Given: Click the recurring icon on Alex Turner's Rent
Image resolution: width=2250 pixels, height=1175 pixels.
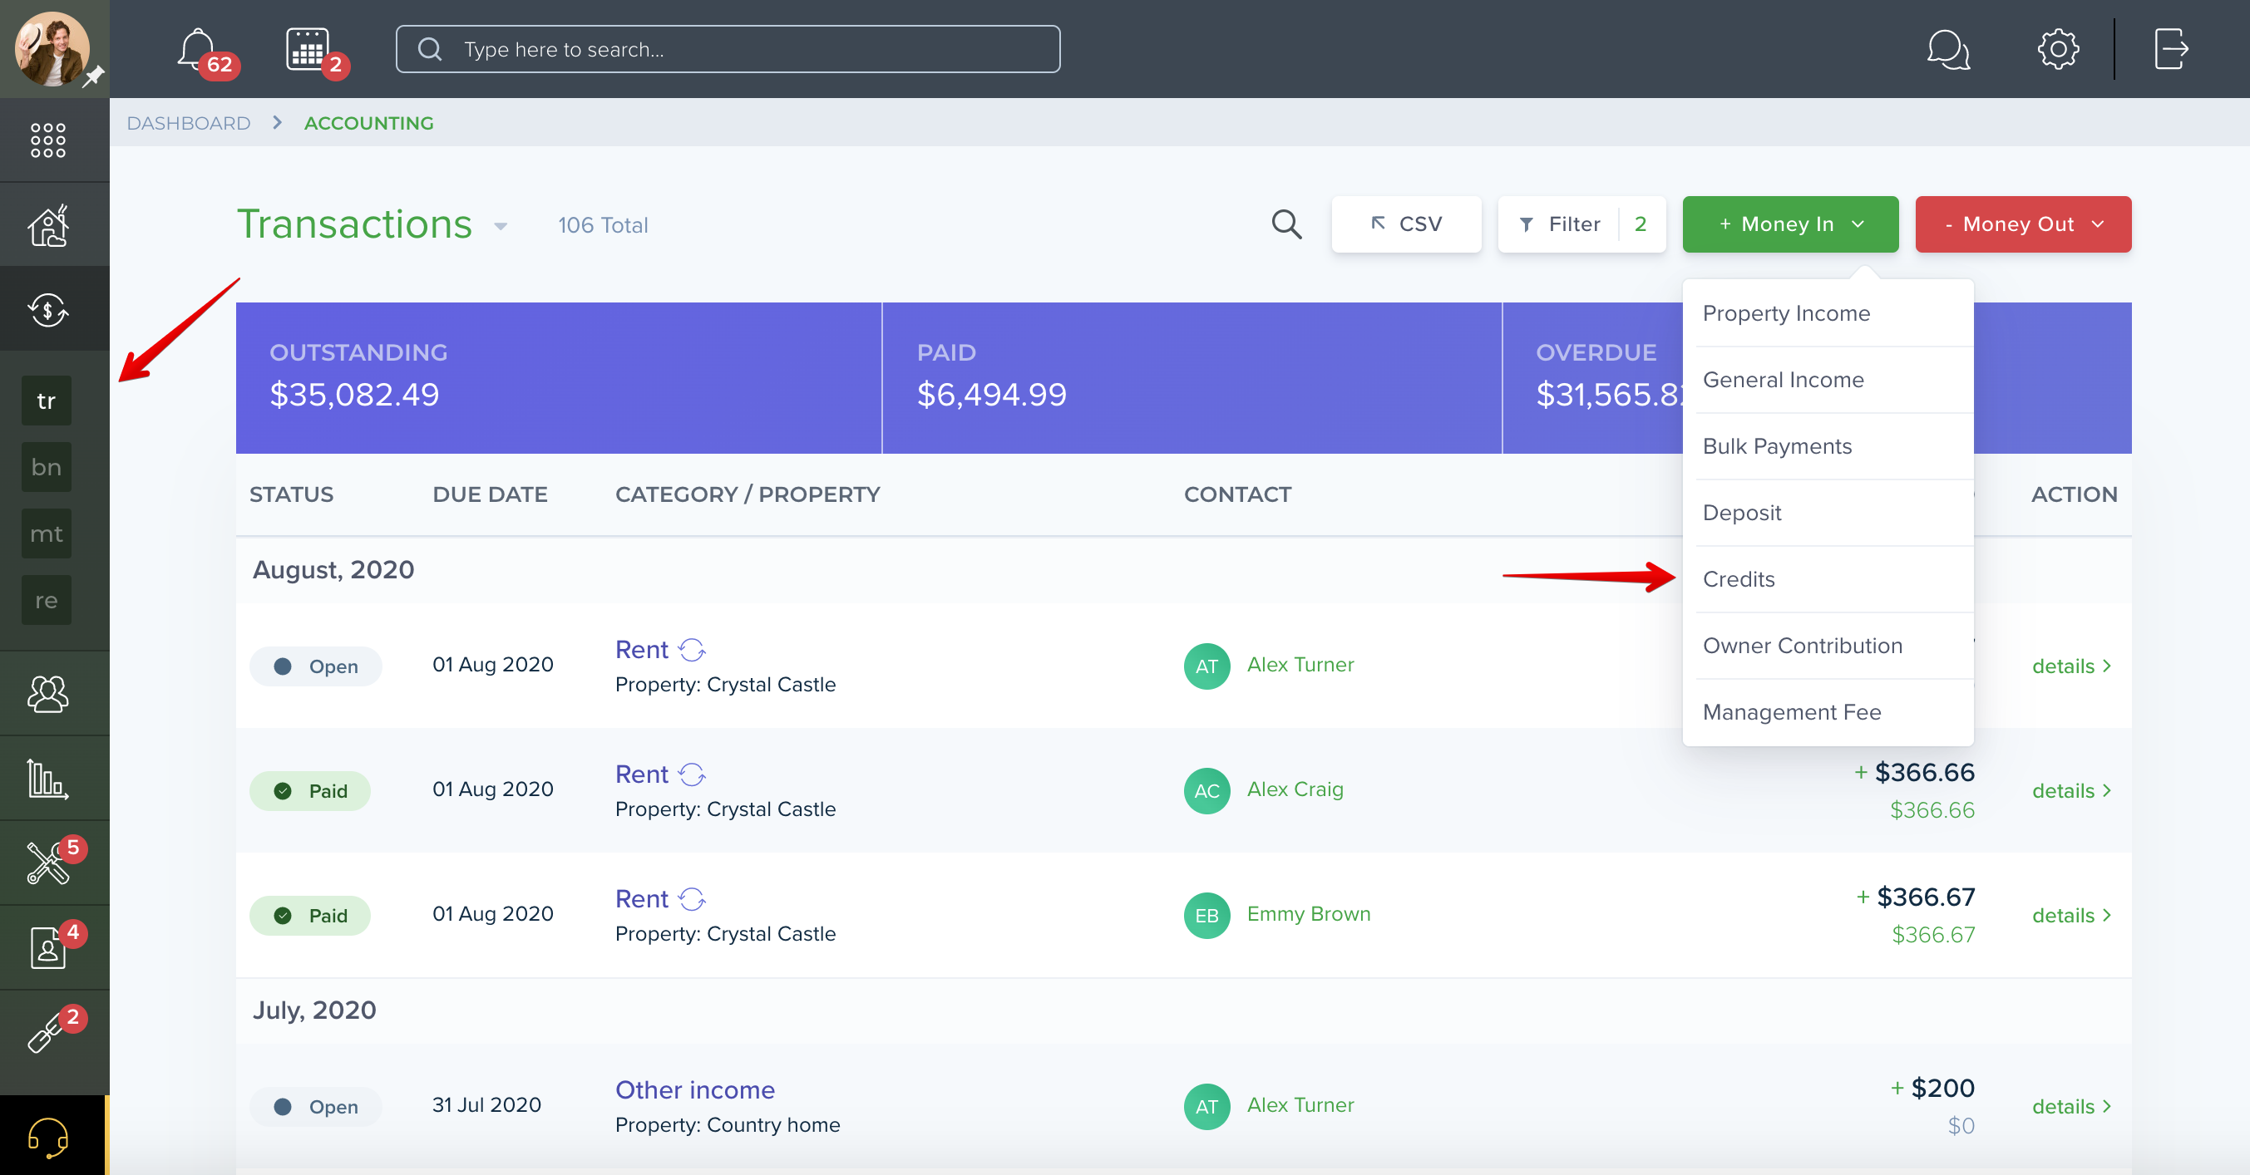Looking at the screenshot, I should pos(692,650).
